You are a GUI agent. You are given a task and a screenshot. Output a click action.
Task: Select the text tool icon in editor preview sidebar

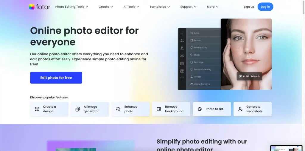pyautogui.click(x=182, y=79)
